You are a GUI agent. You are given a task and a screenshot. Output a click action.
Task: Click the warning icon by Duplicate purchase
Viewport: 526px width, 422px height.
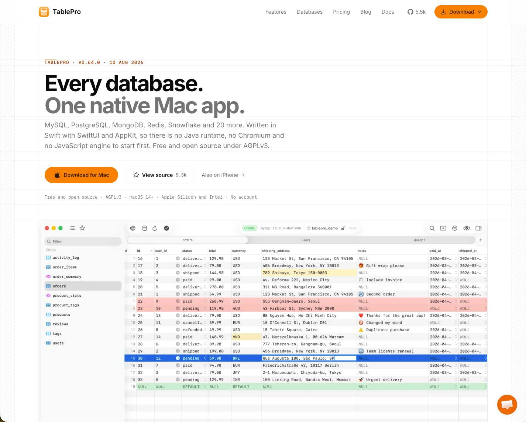click(361, 330)
